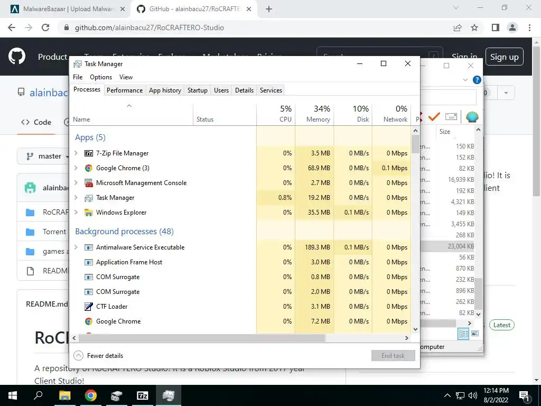
Task: Expand Microsoft Management Console process group
Action: [76, 182]
